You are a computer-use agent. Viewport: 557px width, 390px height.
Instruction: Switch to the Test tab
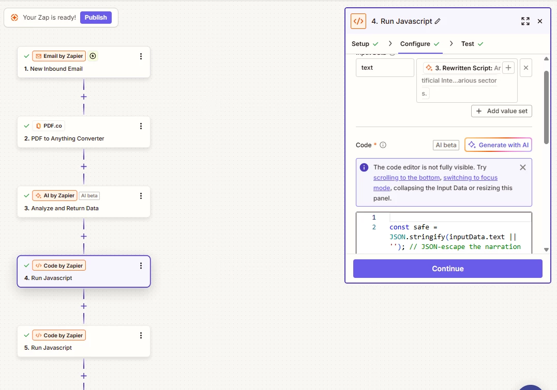click(x=472, y=43)
